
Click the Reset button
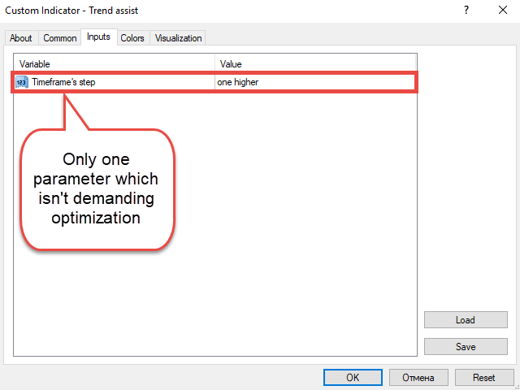(x=484, y=378)
